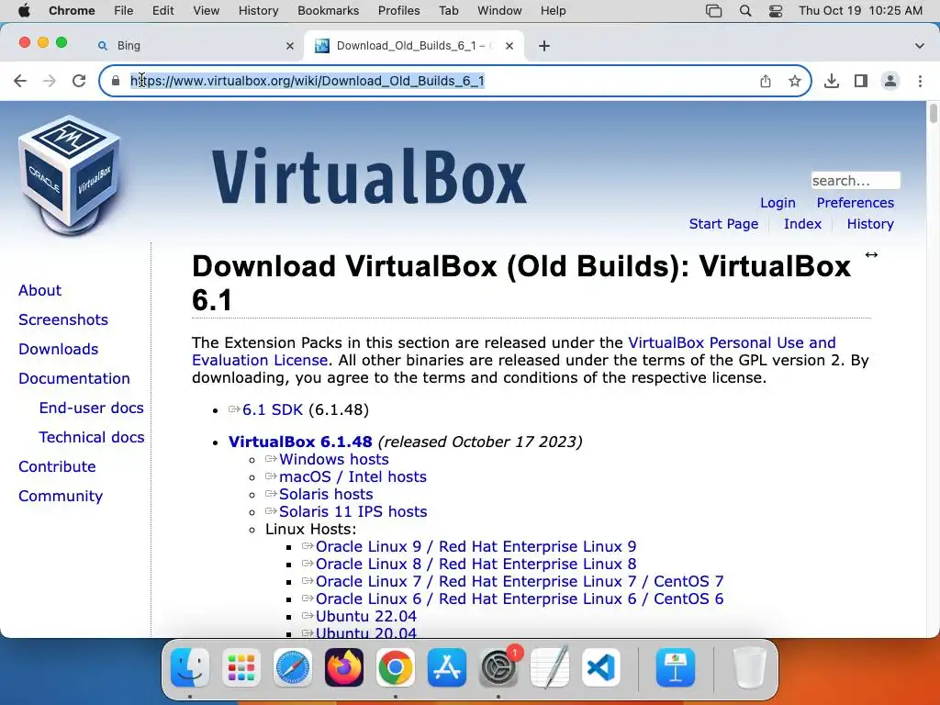Image resolution: width=940 pixels, height=705 pixels.
Task: Open Control Center in menu bar
Action: 775,11
